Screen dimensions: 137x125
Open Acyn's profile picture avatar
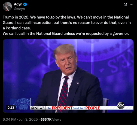point(7,7)
